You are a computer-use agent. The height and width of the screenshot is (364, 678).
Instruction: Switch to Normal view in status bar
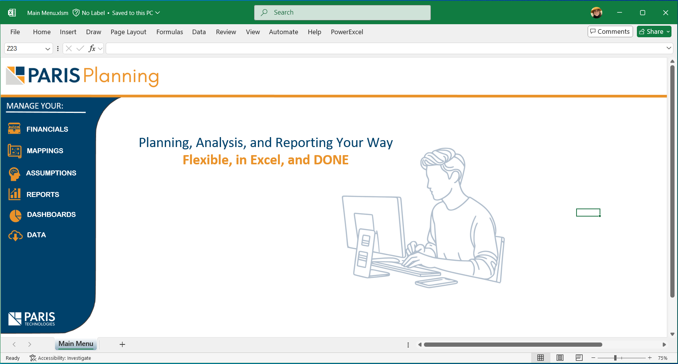click(540, 358)
